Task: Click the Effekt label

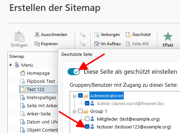Action: click(x=168, y=45)
